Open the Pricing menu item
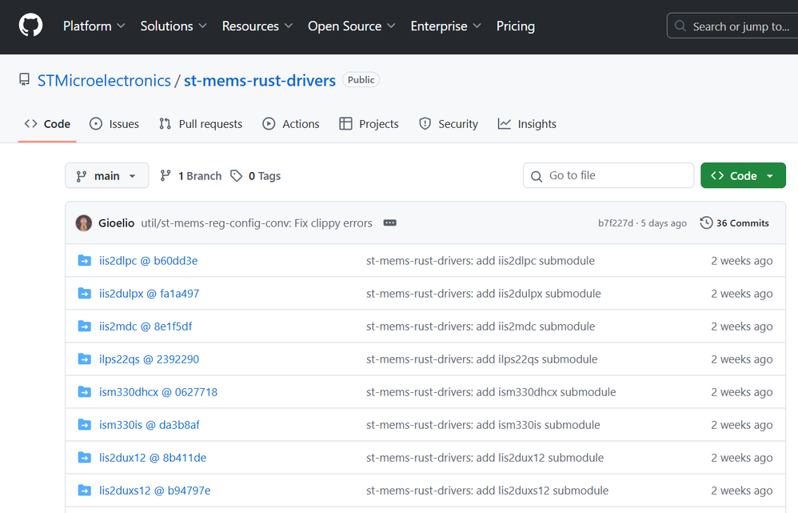 (515, 26)
